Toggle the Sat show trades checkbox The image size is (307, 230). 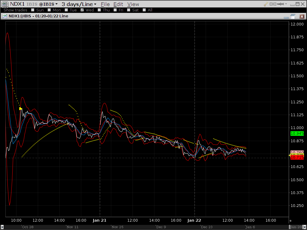tap(129, 10)
